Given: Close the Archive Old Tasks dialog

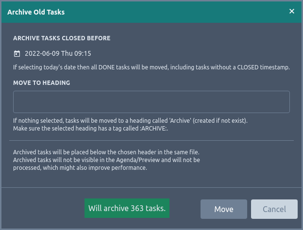Looking at the screenshot, I should coord(292,11).
